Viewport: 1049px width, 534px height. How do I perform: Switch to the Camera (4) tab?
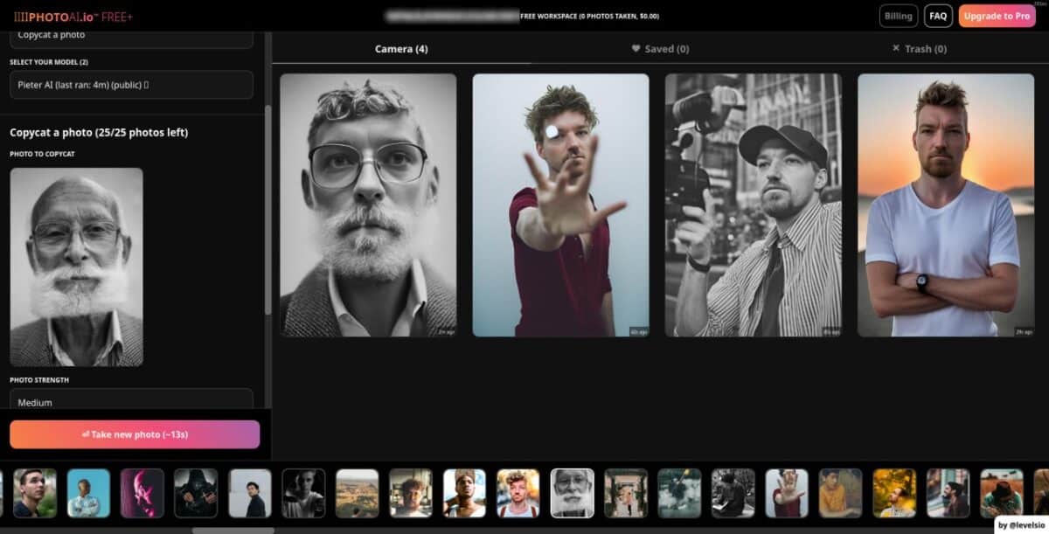(401, 49)
